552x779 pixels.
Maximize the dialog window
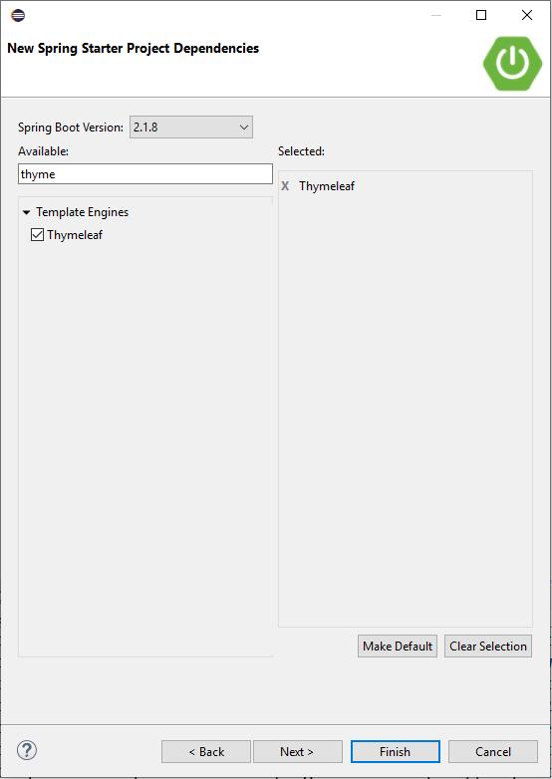point(481,15)
